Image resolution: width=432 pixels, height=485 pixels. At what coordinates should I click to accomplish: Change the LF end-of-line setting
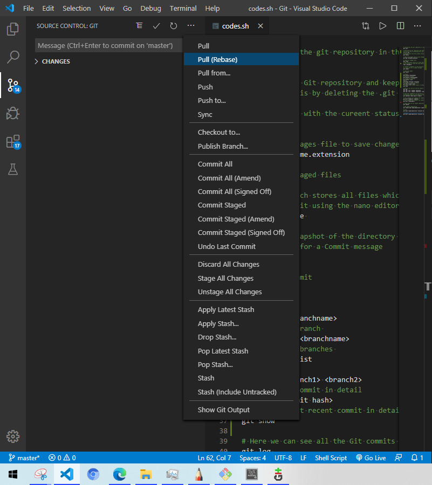(304, 458)
